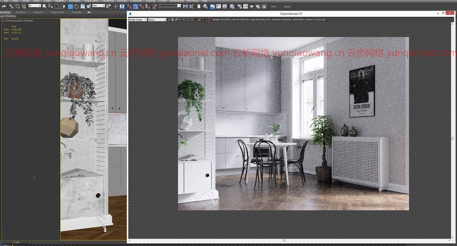Toggle the 3D Snaps button
The width and height of the screenshot is (457, 246).
point(129,6)
